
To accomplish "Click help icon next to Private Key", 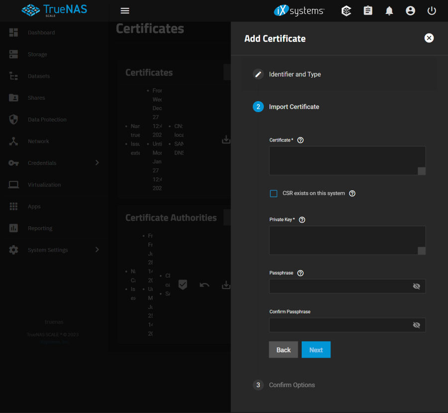I will pyautogui.click(x=302, y=220).
